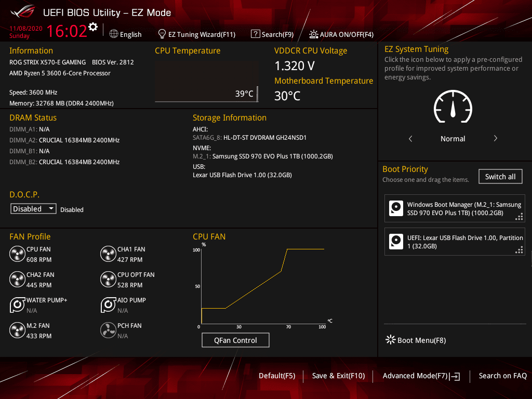Switch to next EZ tuning profile
The width and height of the screenshot is (532, 399).
495,138
